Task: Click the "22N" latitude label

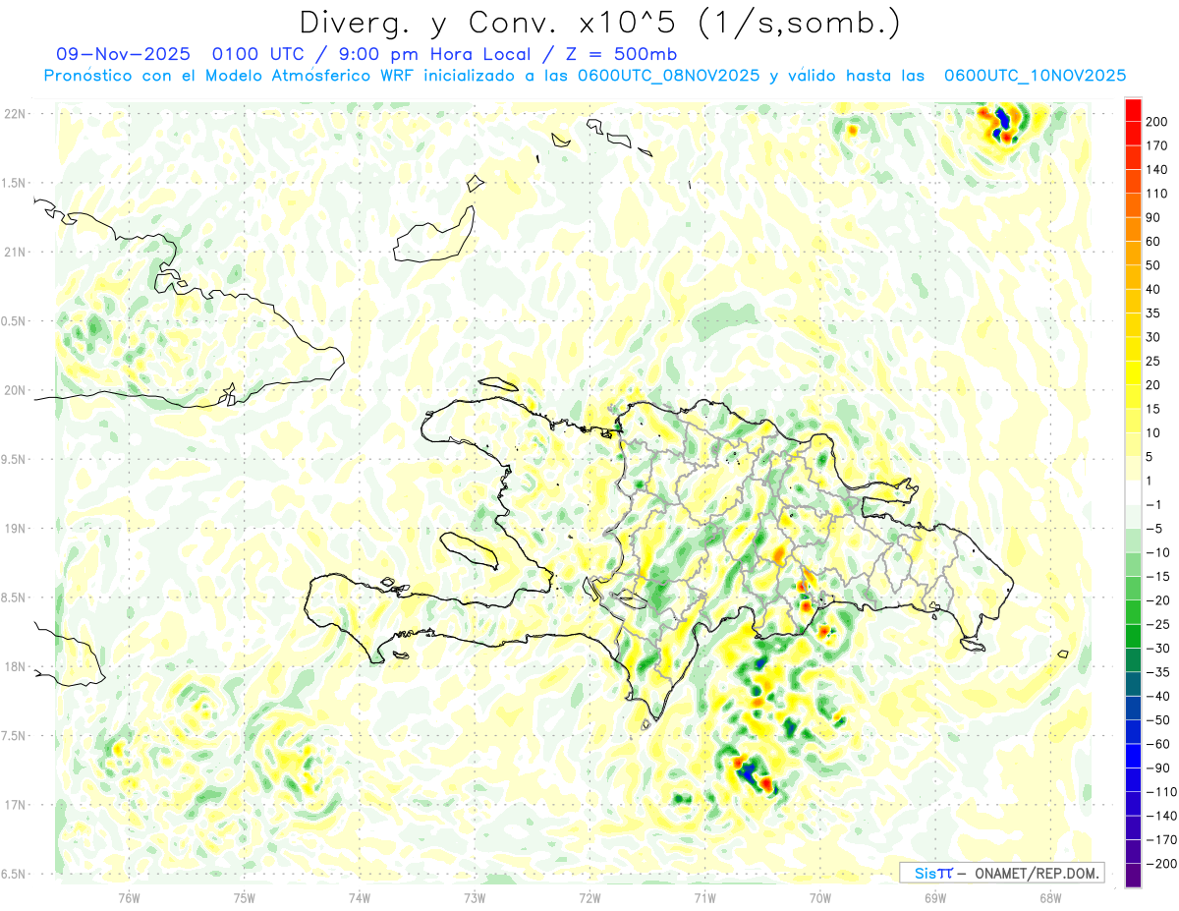Action: click(17, 113)
